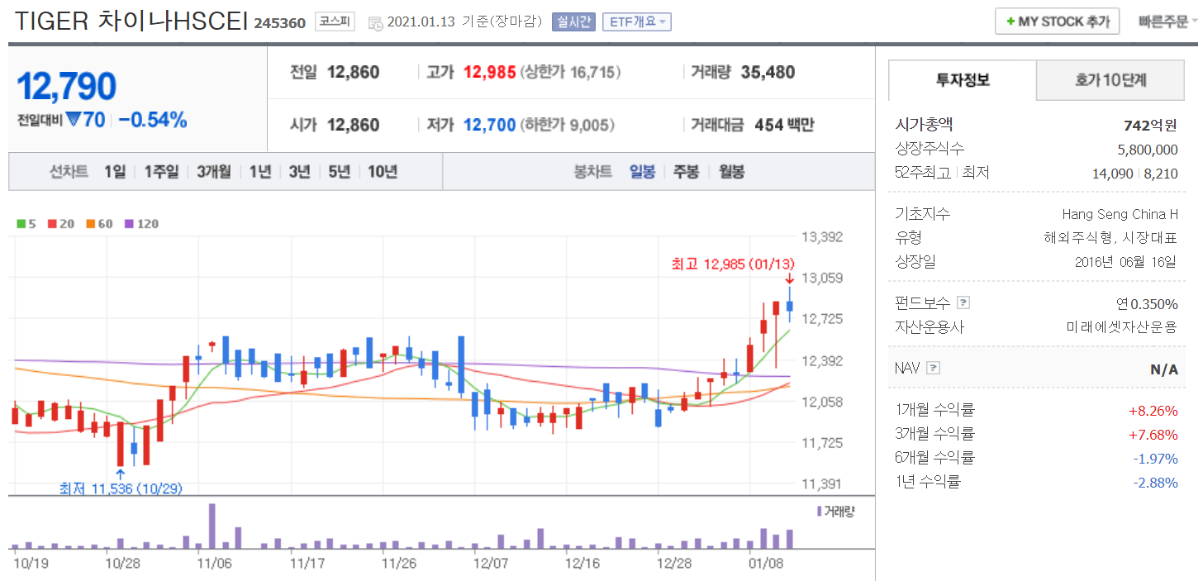Expand the ETF개요 dropdown

coord(636,22)
